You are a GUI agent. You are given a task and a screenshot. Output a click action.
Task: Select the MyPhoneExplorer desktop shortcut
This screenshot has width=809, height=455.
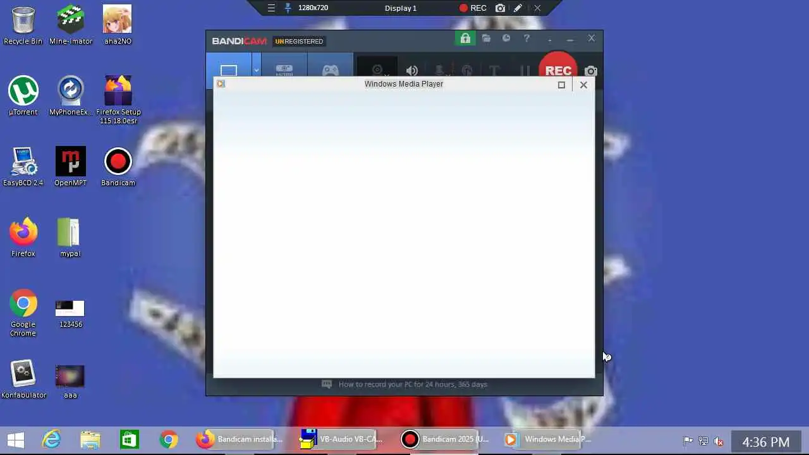(x=70, y=96)
